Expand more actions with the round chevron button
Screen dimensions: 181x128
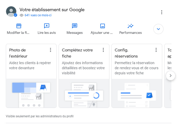pos(158,29)
